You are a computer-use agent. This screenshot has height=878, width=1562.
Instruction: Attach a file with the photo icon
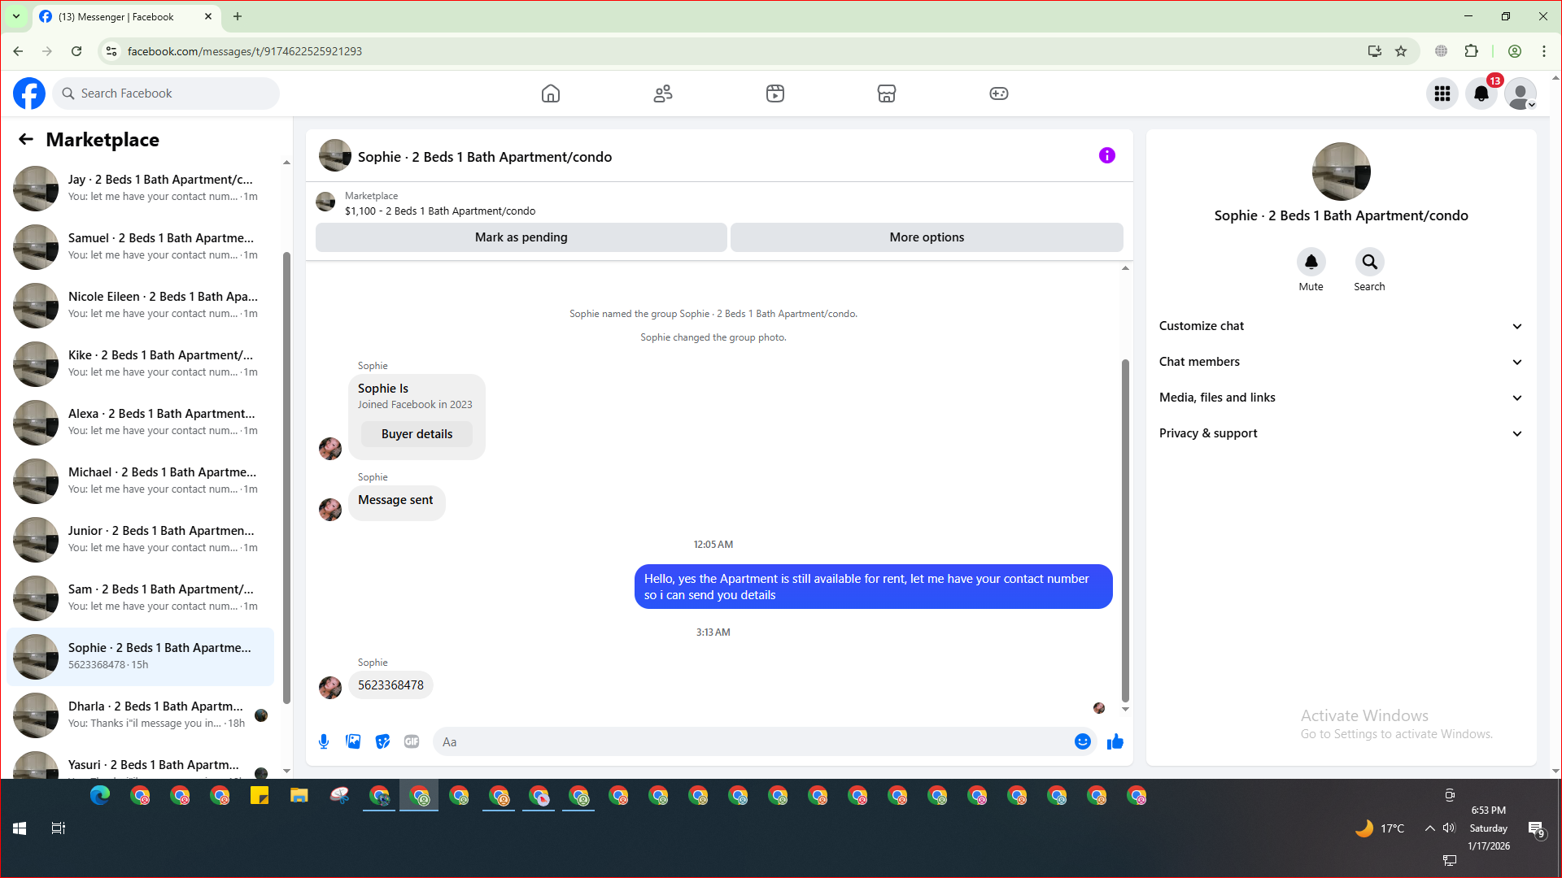click(x=353, y=741)
